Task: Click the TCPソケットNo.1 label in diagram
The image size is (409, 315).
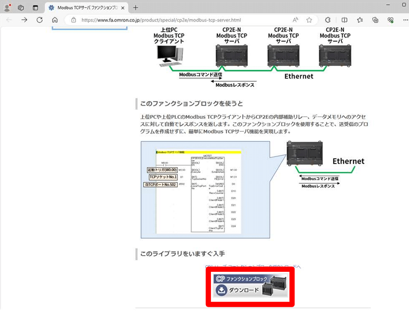Action: pos(163,177)
